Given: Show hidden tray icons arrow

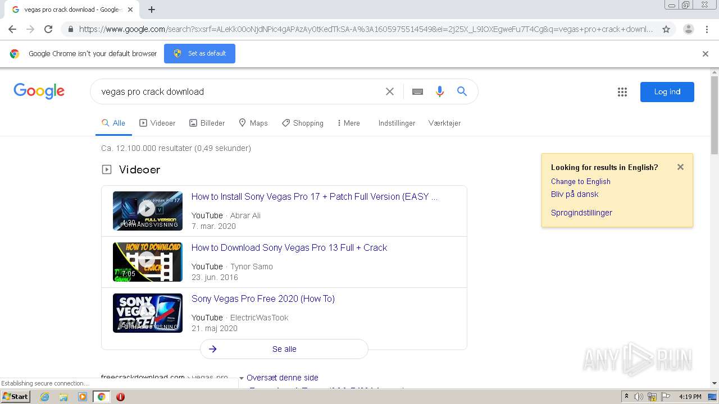Looking at the screenshot, I should tap(626, 397).
